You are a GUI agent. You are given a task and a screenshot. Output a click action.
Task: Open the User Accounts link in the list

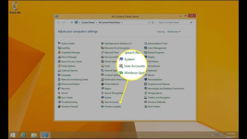(111, 102)
